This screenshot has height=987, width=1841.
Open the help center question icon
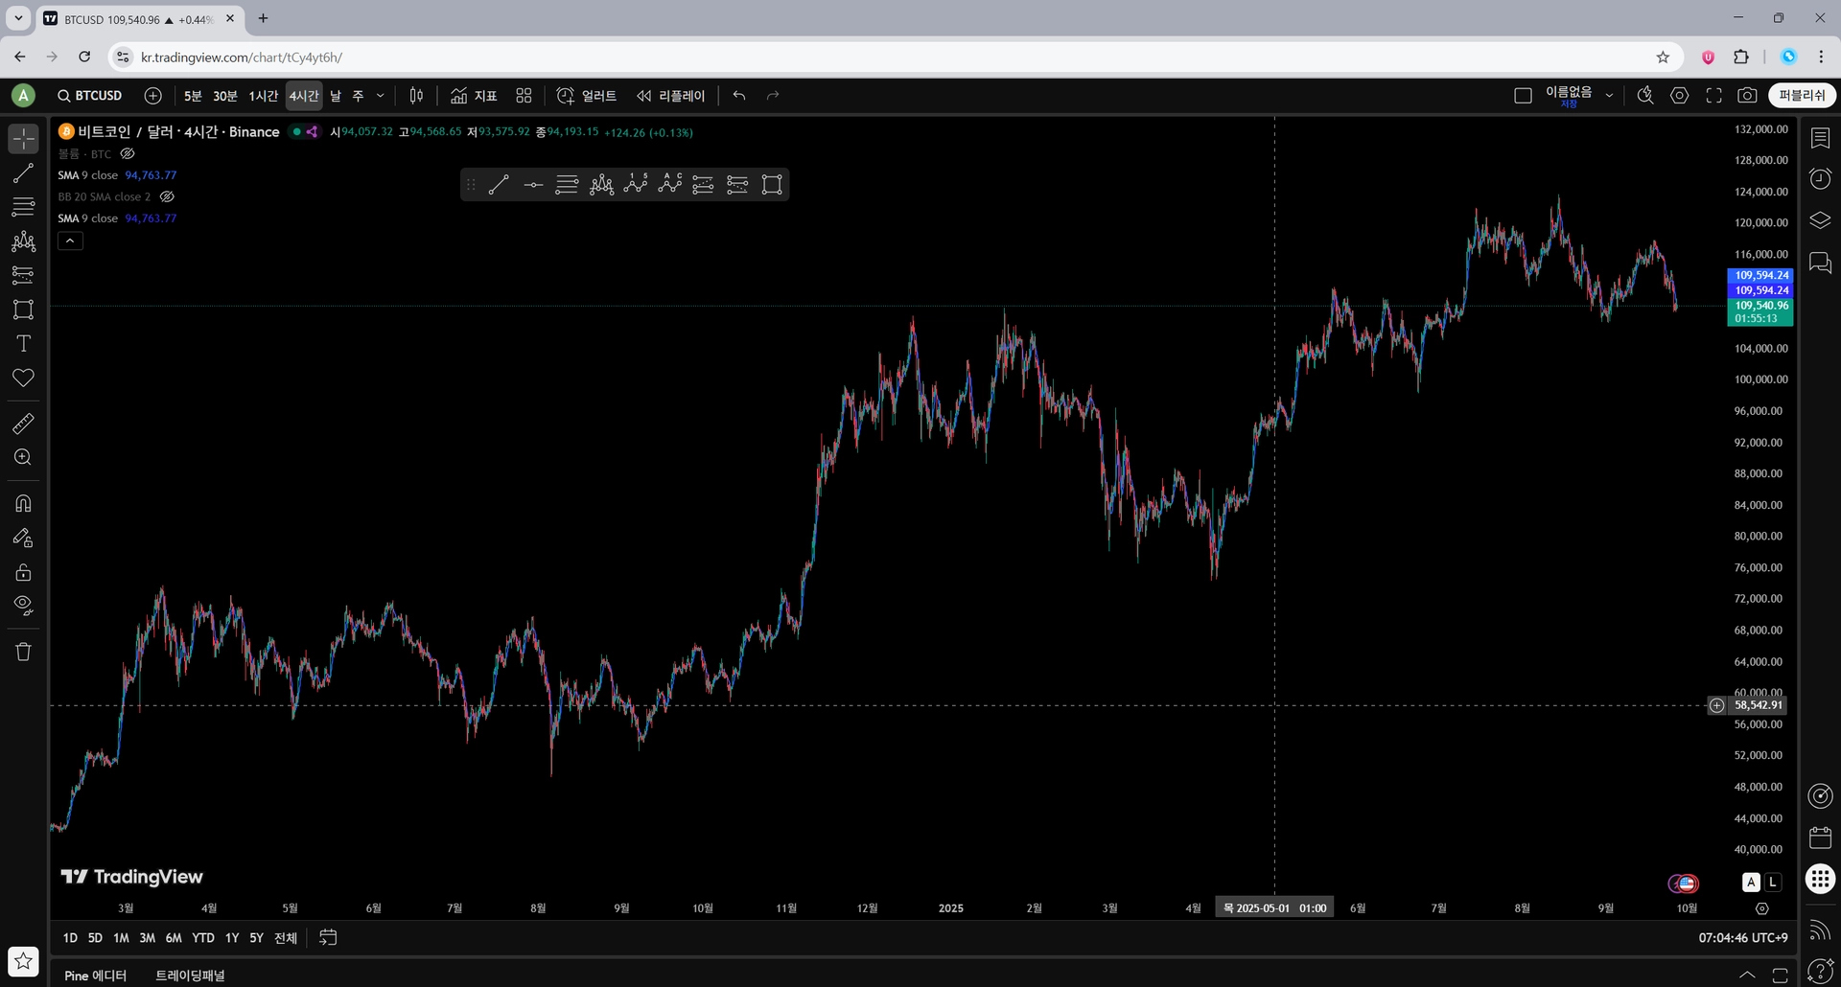click(x=1820, y=971)
